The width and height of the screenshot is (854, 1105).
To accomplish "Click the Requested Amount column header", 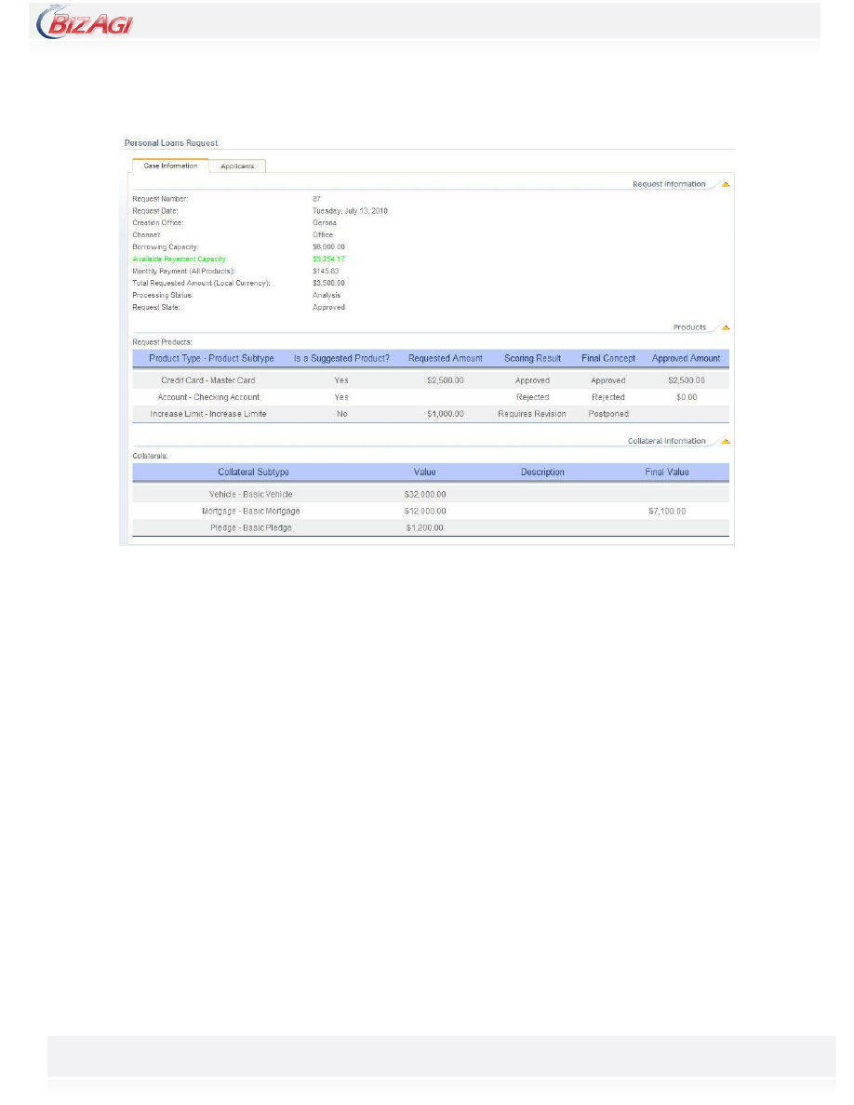I will [x=445, y=358].
